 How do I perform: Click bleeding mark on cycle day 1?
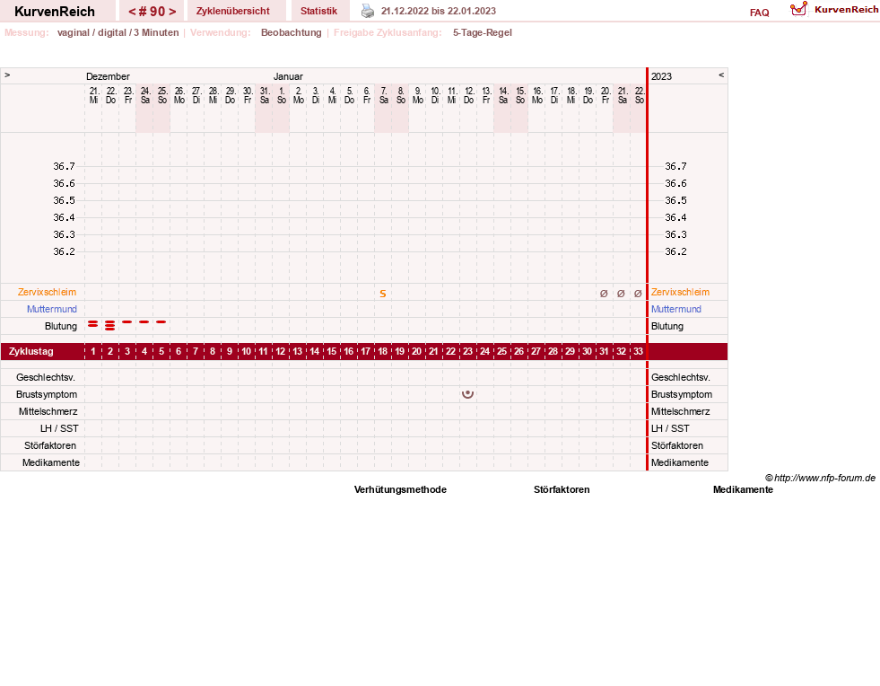(x=93, y=323)
